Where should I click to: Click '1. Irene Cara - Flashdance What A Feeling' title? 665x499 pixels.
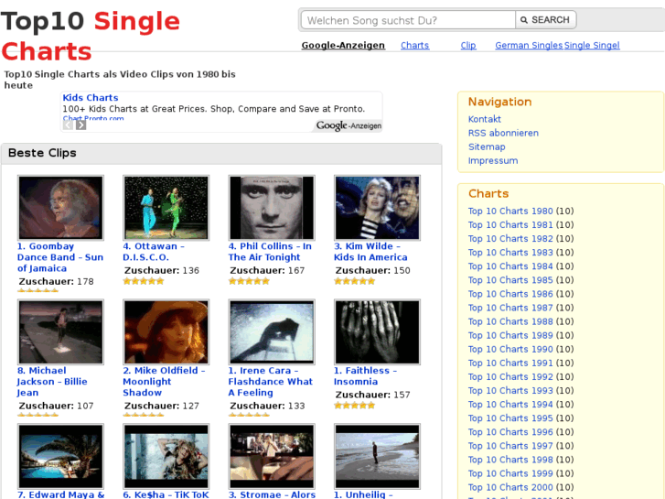pos(271,382)
